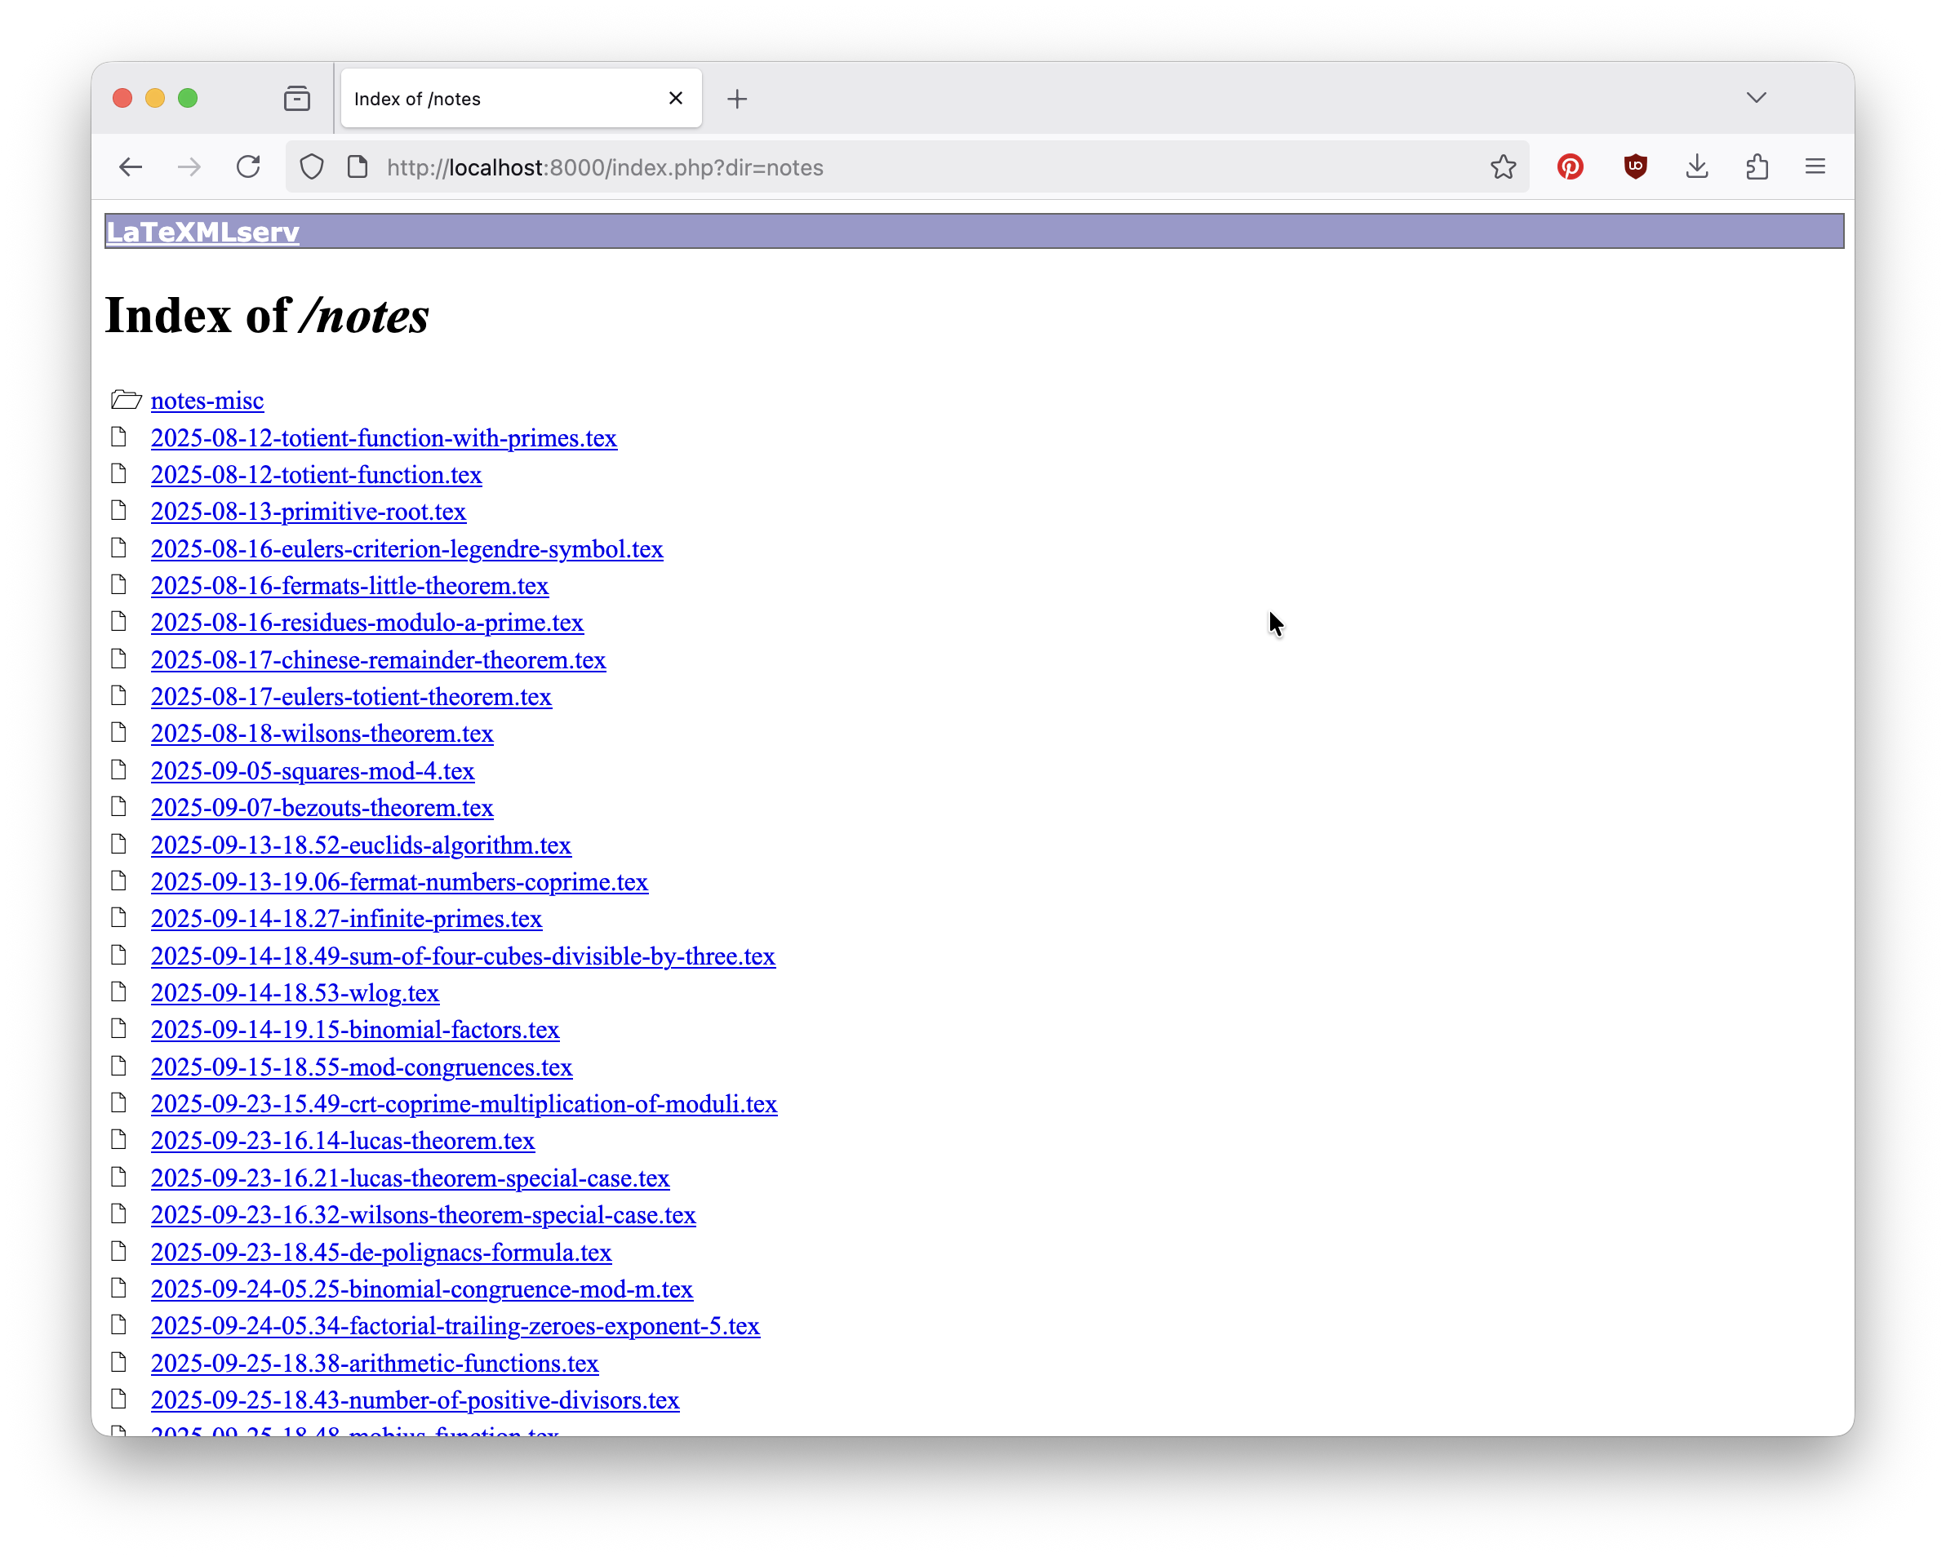Open the LaTeXMLserv header link

click(x=202, y=232)
